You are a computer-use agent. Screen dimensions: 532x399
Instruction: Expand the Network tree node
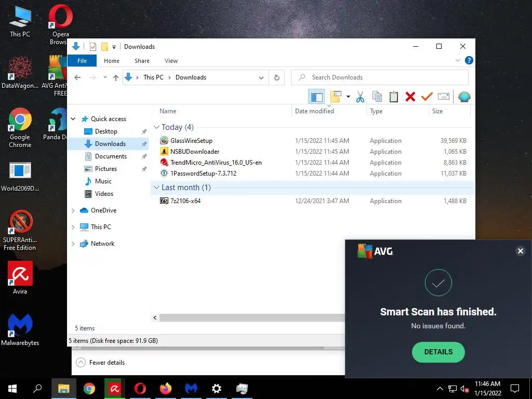[x=73, y=244]
